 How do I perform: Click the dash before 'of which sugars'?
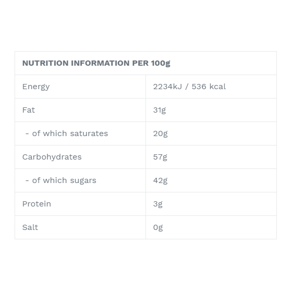point(27,180)
